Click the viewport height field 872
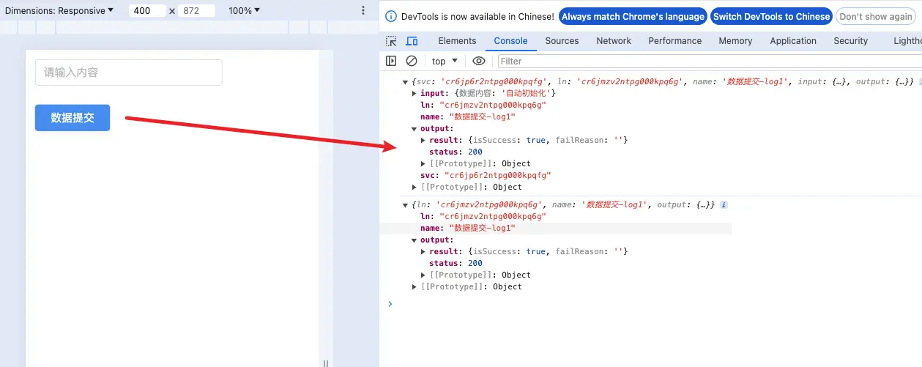Image resolution: width=922 pixels, height=367 pixels. pos(197,11)
